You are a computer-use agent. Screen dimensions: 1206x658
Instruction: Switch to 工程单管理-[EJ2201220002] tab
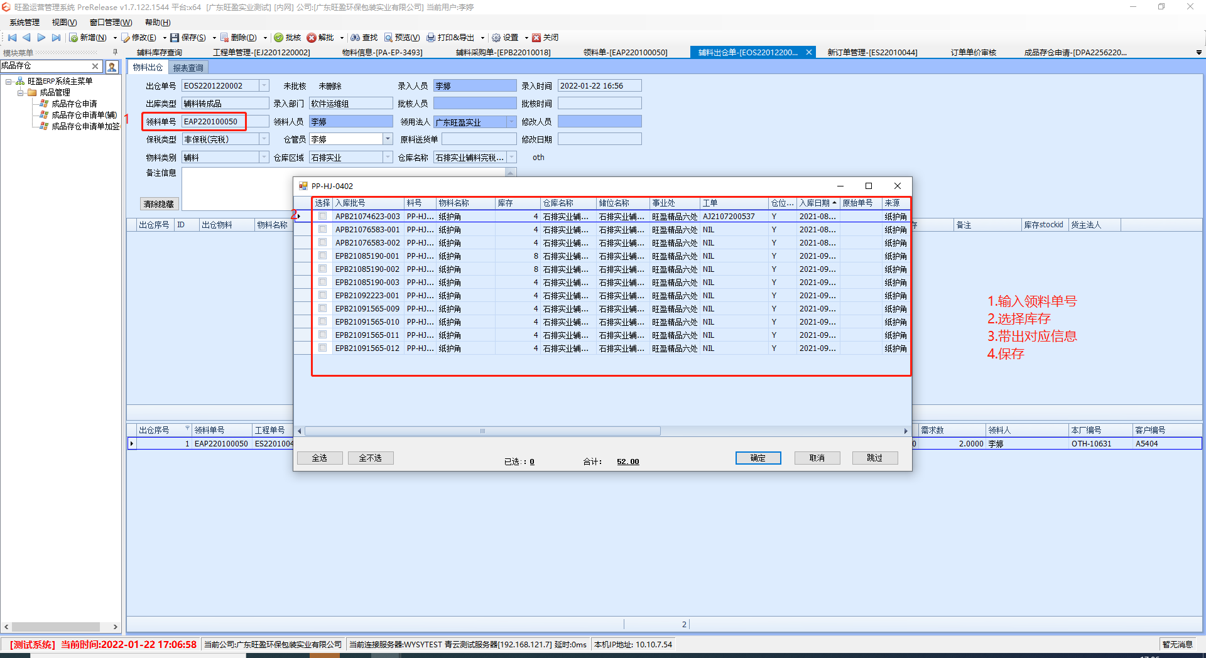click(261, 53)
